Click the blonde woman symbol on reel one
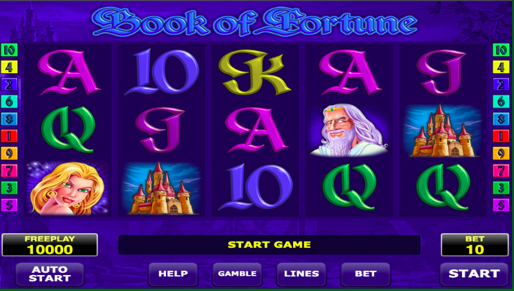 68,188
